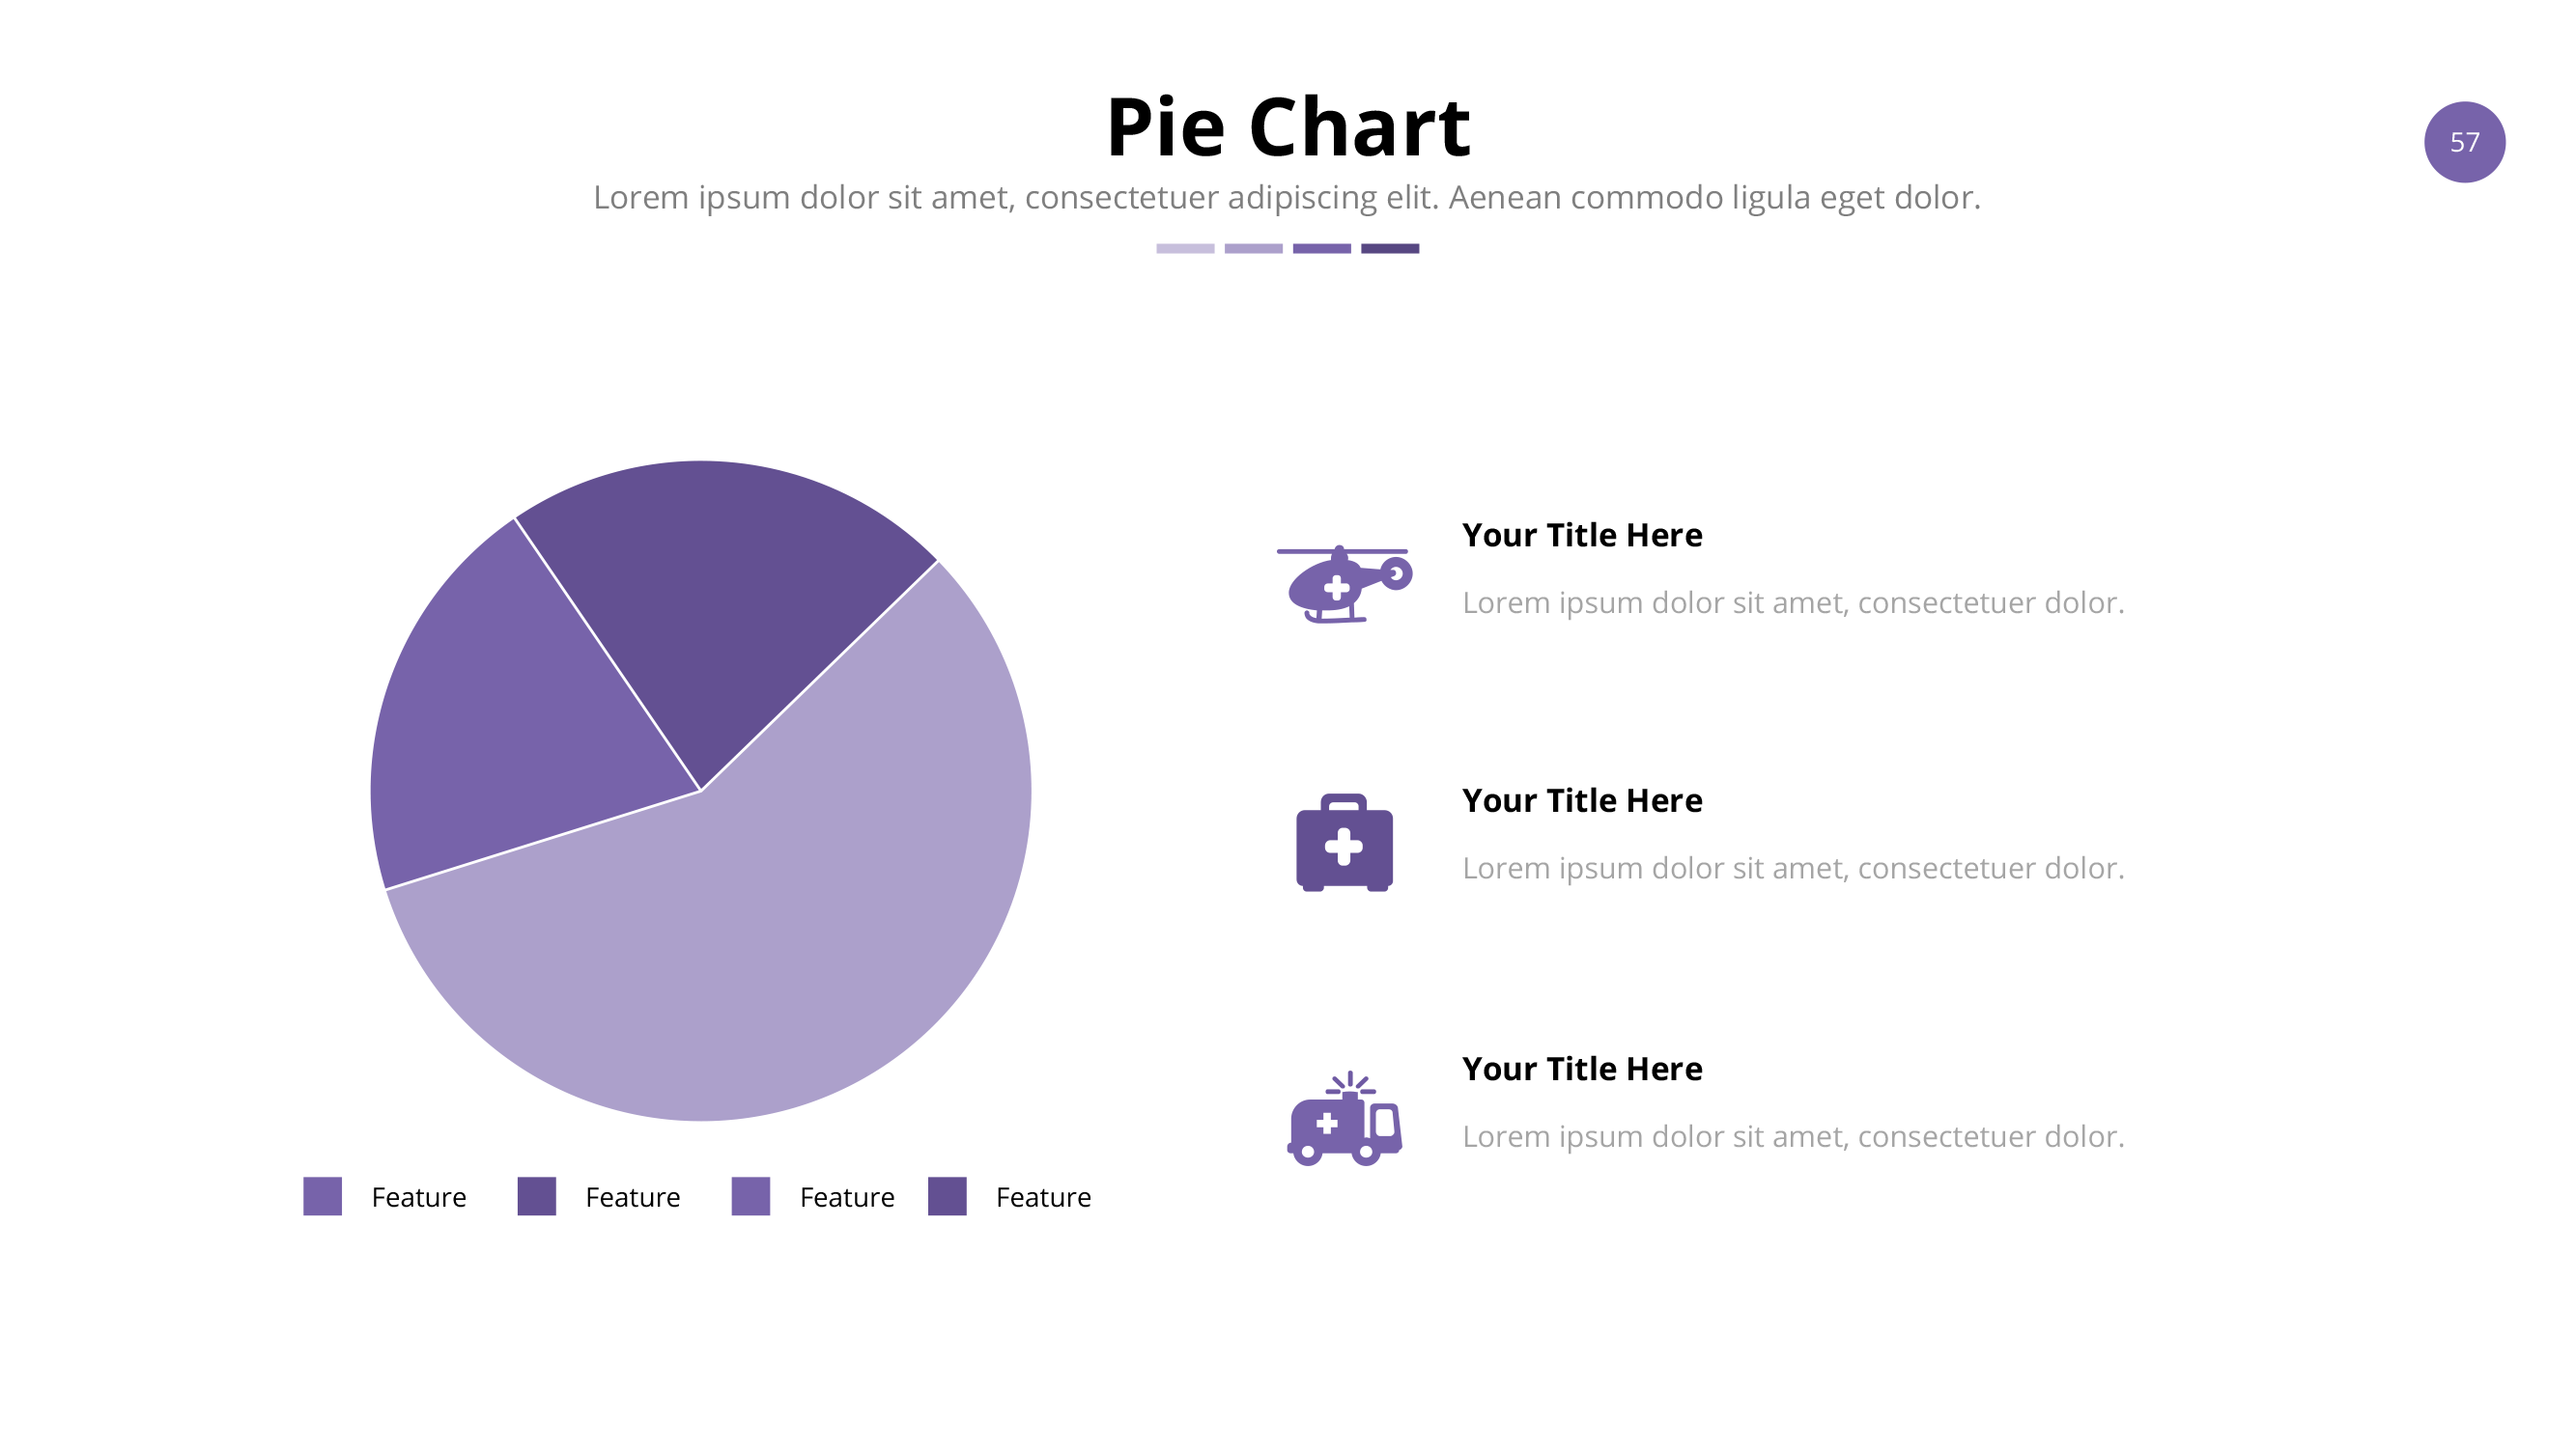
Task: Select the darkest dash in the title divider
Action: click(1389, 249)
